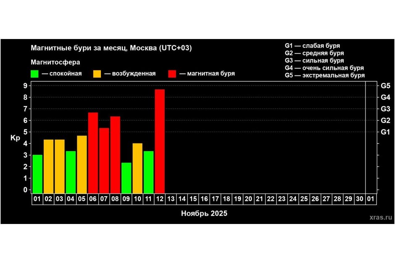This screenshot has height=263, width=395.
Task: Click the red bar for day 06
Action: [93, 153]
